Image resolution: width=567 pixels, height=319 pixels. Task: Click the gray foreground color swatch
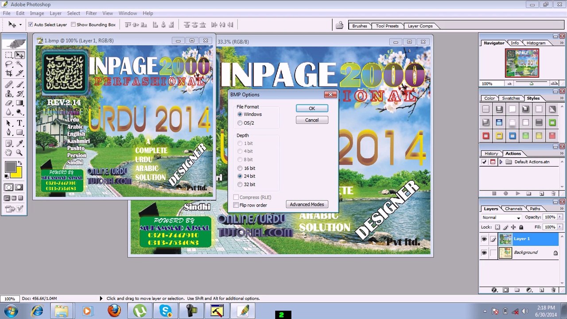point(10,167)
